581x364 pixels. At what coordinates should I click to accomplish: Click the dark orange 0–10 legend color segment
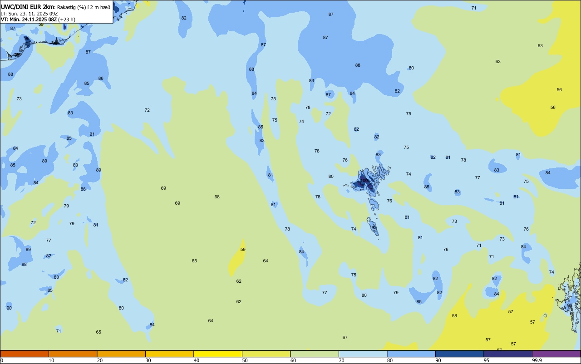coord(25,354)
